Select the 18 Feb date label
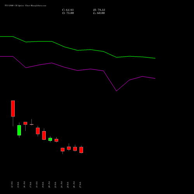 tap(37, 185)
